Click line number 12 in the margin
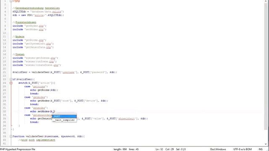The width and height of the screenshot is (269, 151). [4, 40]
